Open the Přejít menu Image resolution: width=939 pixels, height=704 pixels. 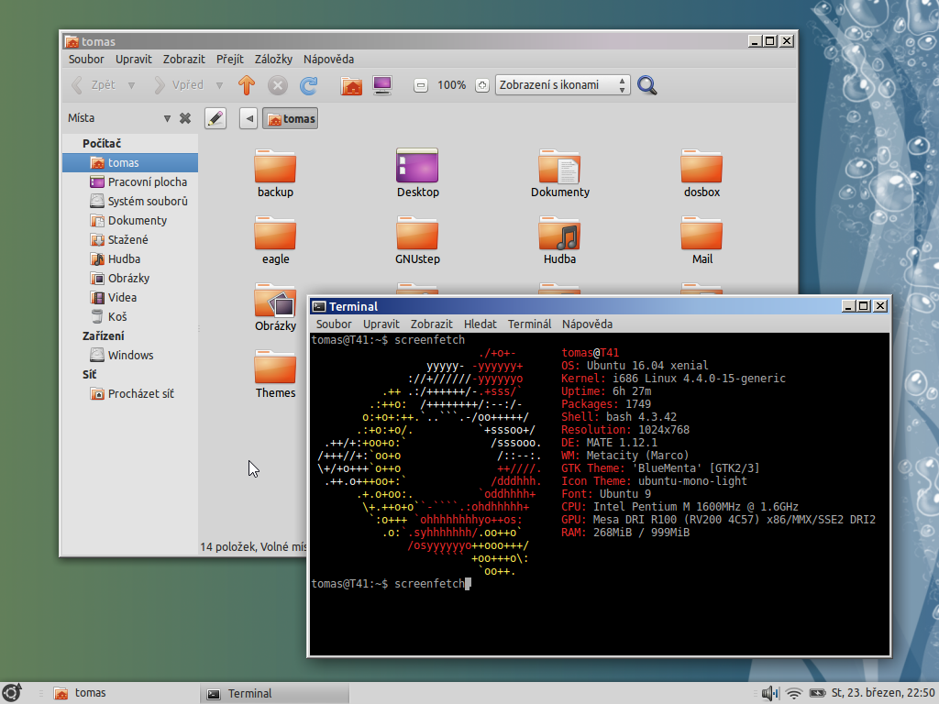pyautogui.click(x=230, y=60)
